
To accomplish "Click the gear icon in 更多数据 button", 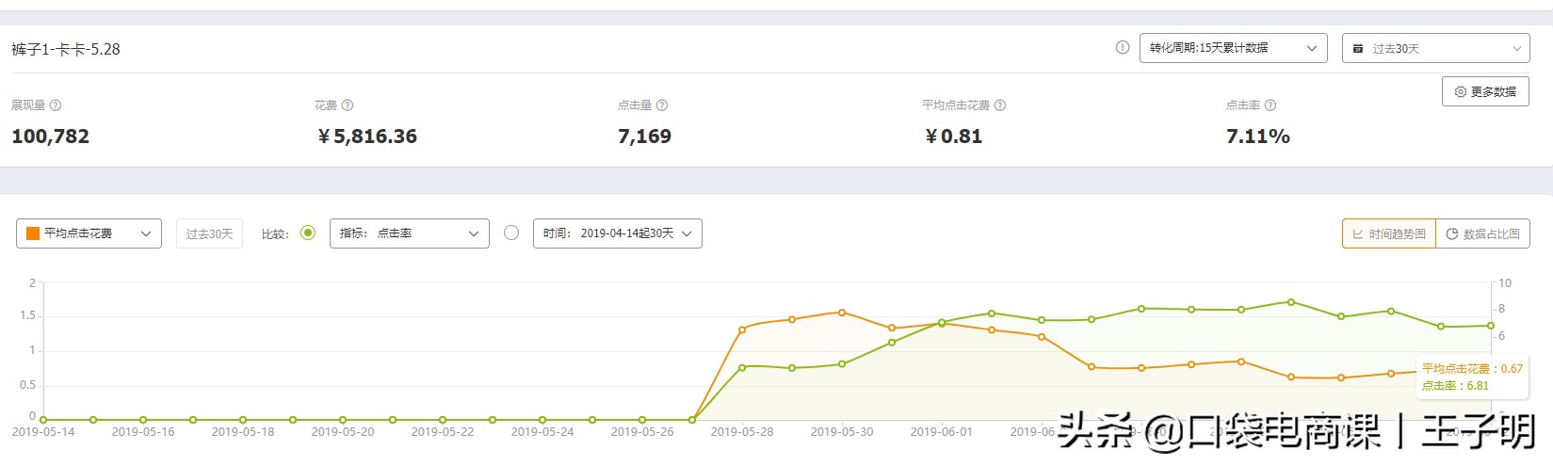I will pos(1461,91).
